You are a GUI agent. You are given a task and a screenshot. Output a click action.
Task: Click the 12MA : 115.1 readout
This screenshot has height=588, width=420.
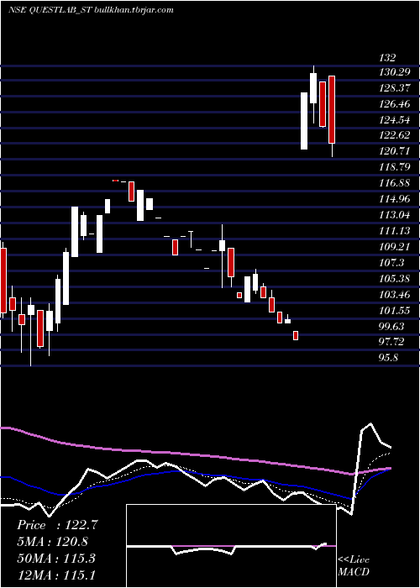[x=56, y=575]
